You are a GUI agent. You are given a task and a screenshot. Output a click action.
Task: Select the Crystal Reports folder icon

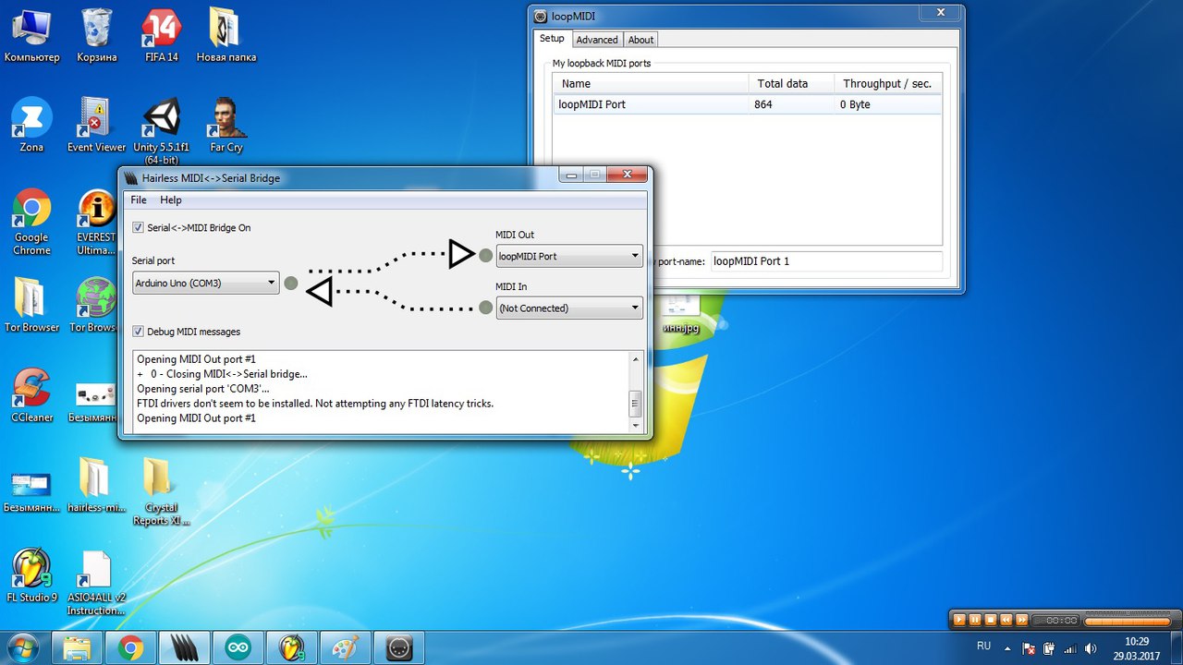[x=161, y=491]
